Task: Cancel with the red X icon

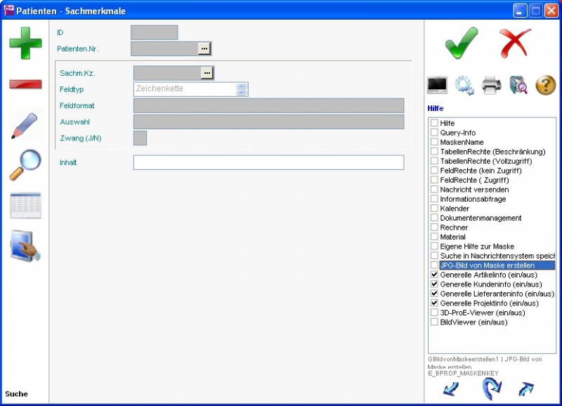Action: (x=516, y=44)
